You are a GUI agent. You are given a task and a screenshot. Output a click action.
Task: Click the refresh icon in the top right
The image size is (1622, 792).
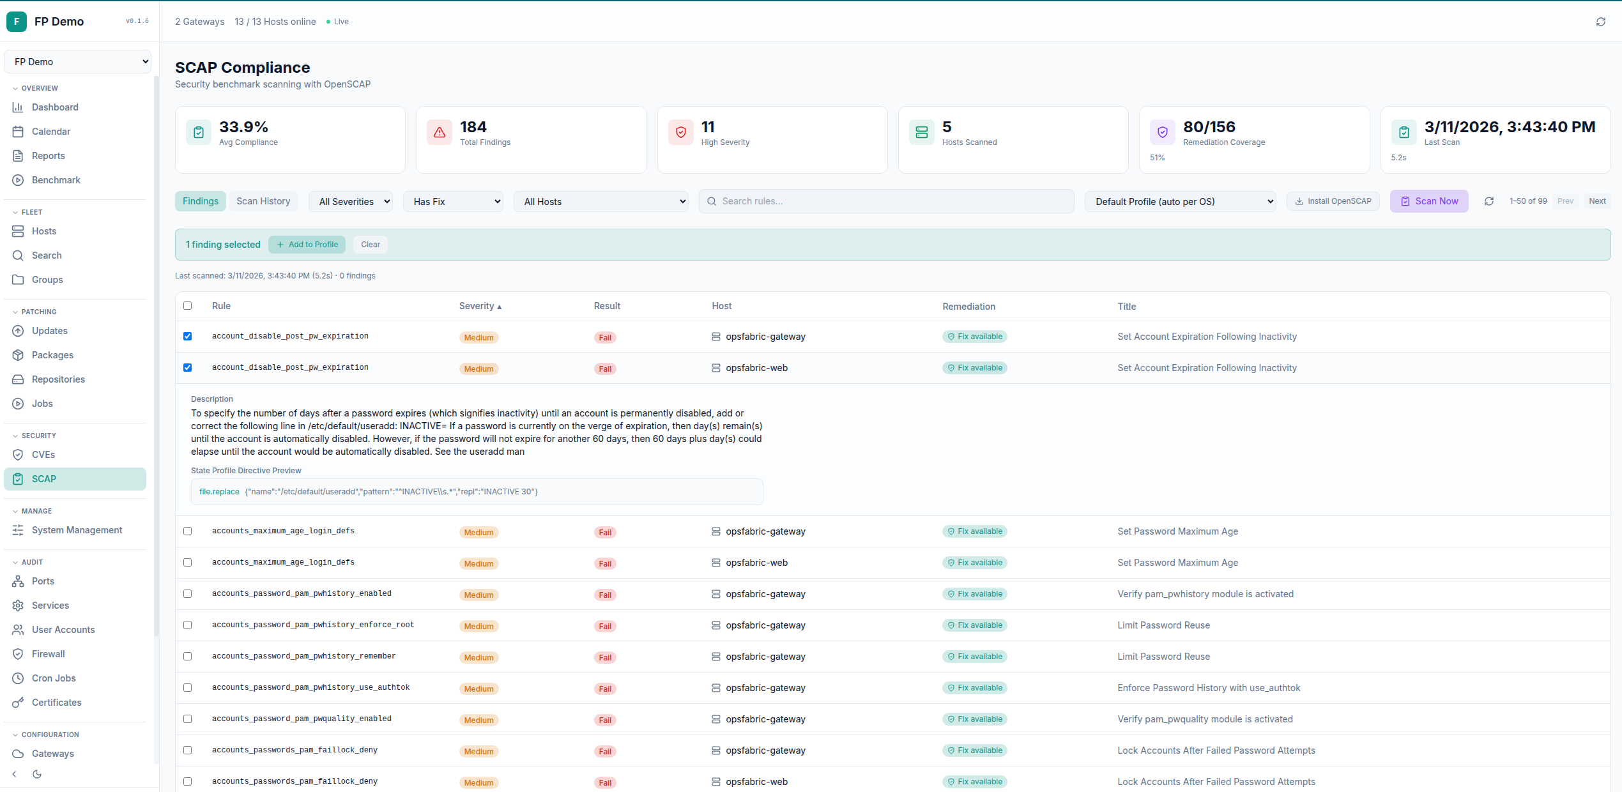pyautogui.click(x=1601, y=21)
